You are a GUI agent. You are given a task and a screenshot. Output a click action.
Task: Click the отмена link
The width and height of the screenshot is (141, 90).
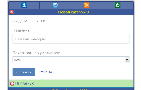[x=45, y=72]
